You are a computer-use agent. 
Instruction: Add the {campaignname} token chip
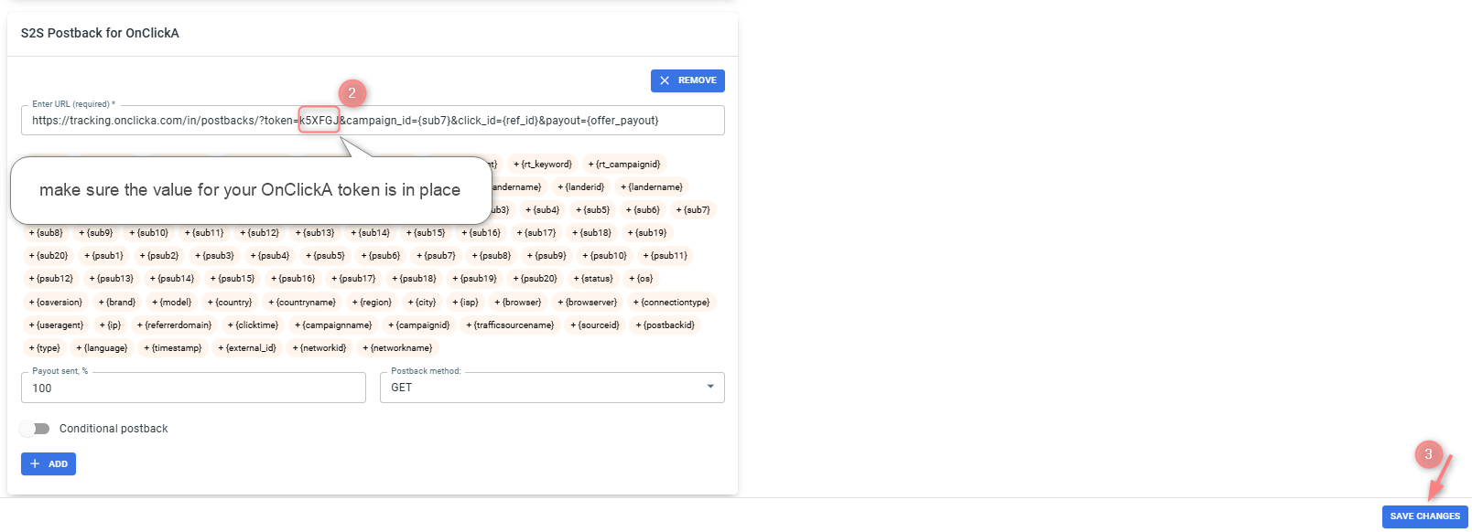333,325
